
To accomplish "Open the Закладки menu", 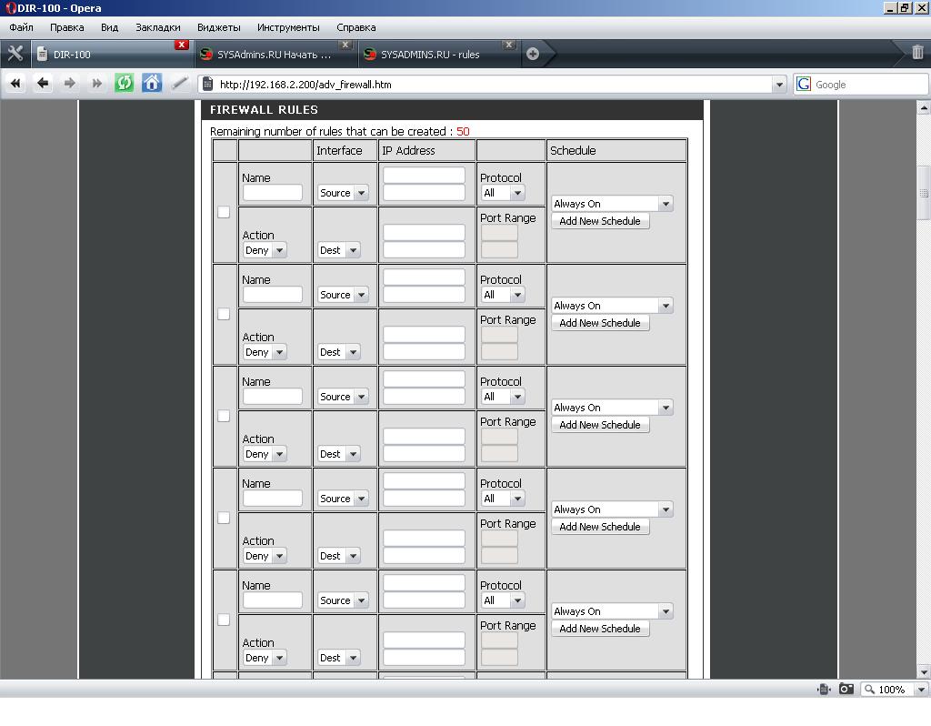I will (x=158, y=27).
